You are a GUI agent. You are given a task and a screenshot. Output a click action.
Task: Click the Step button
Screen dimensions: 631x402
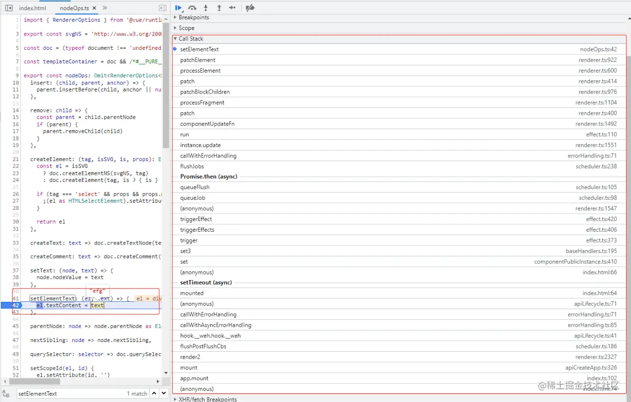click(x=232, y=8)
